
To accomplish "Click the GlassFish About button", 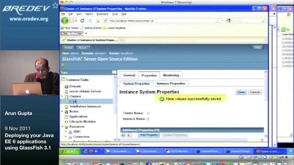I will [83, 48].
